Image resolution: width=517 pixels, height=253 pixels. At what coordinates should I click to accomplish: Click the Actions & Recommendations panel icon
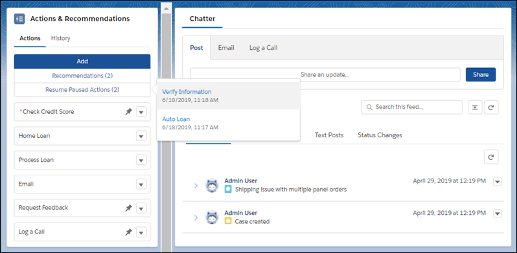[x=19, y=19]
